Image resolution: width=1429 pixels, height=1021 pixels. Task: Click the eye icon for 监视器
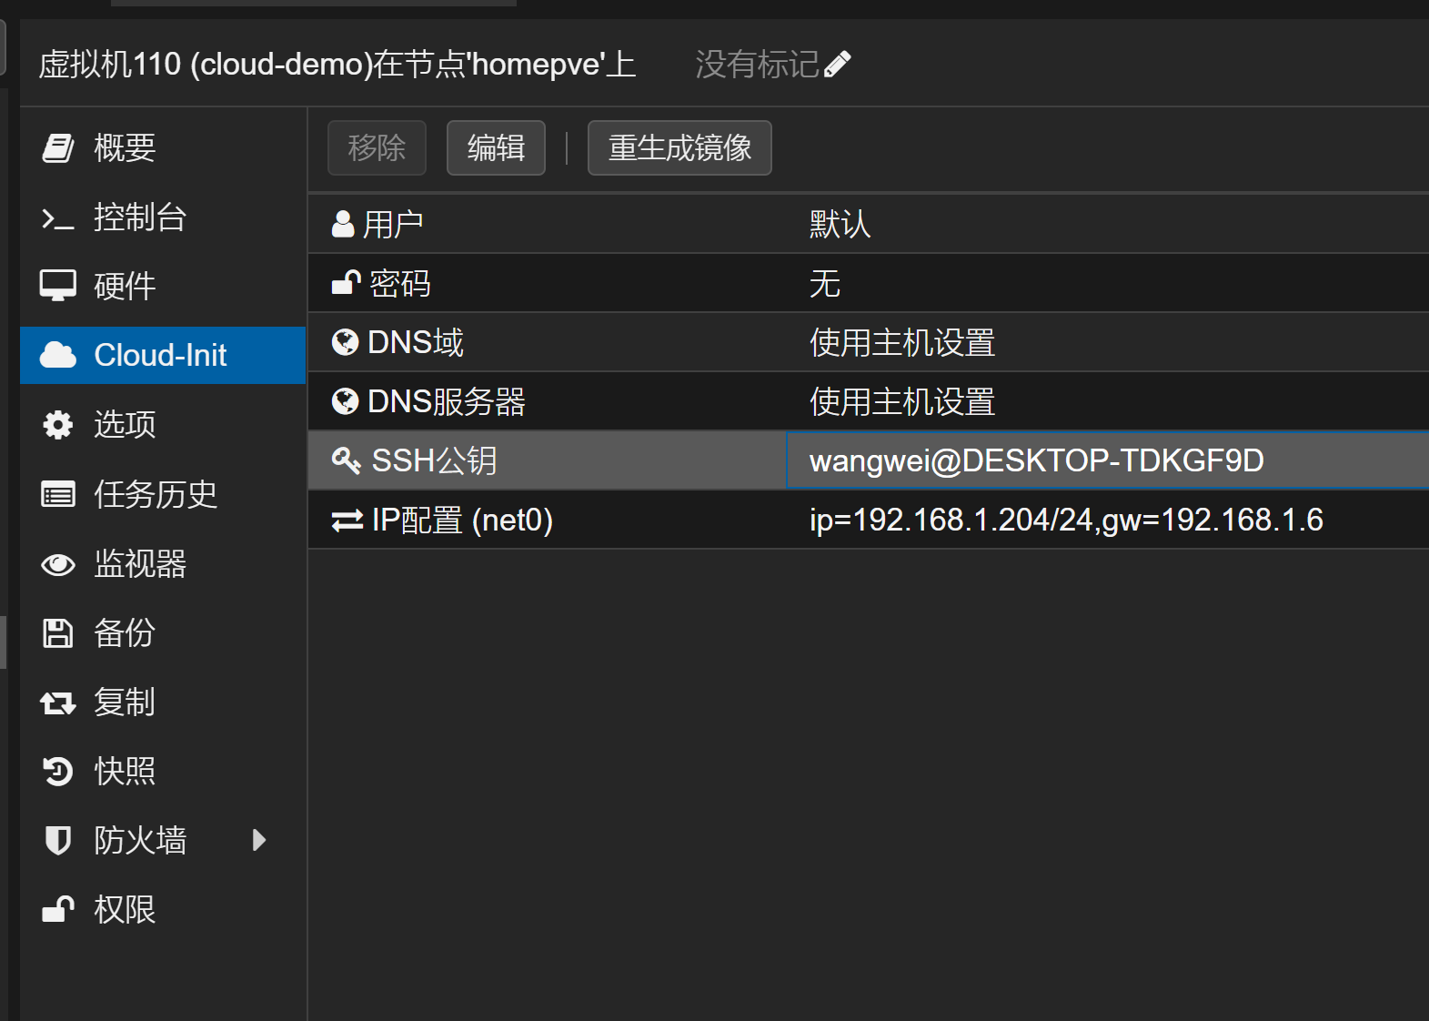click(x=58, y=564)
